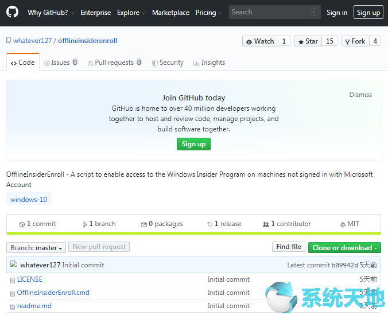
Task: Click the Security shield icon
Action: tap(154, 63)
